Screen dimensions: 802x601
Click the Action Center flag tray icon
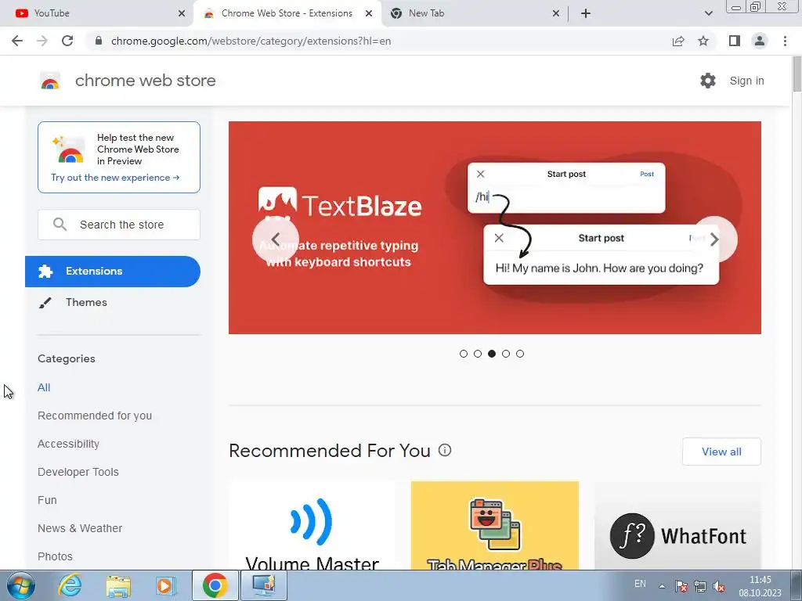(681, 586)
